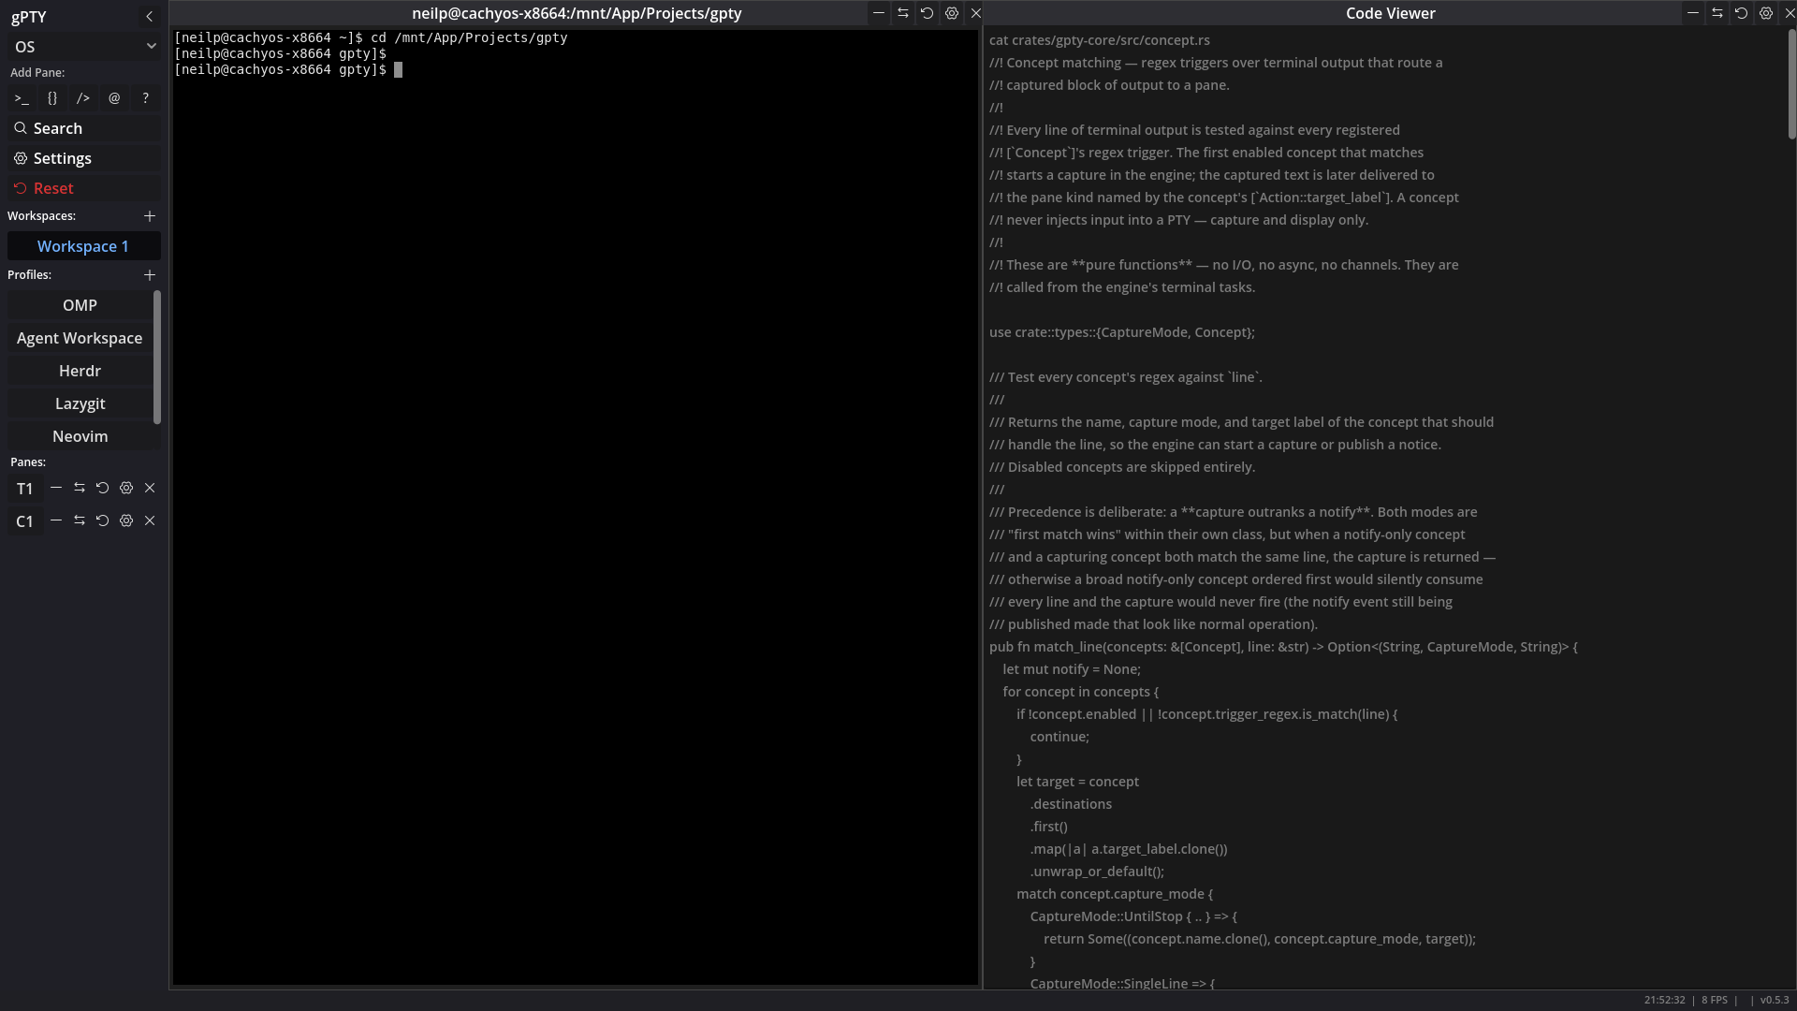Click the 'use crate::types' code line
Screen dimensions: 1797x1011
tap(1121, 332)
